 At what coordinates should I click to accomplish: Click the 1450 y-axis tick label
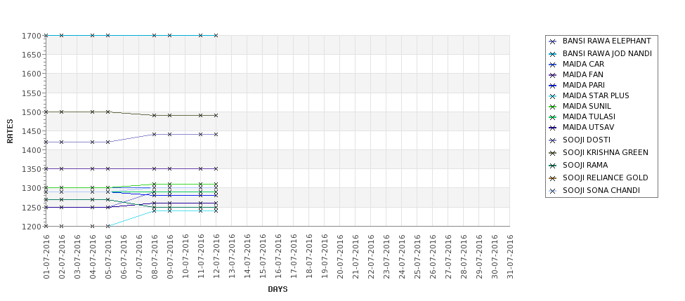(x=32, y=131)
